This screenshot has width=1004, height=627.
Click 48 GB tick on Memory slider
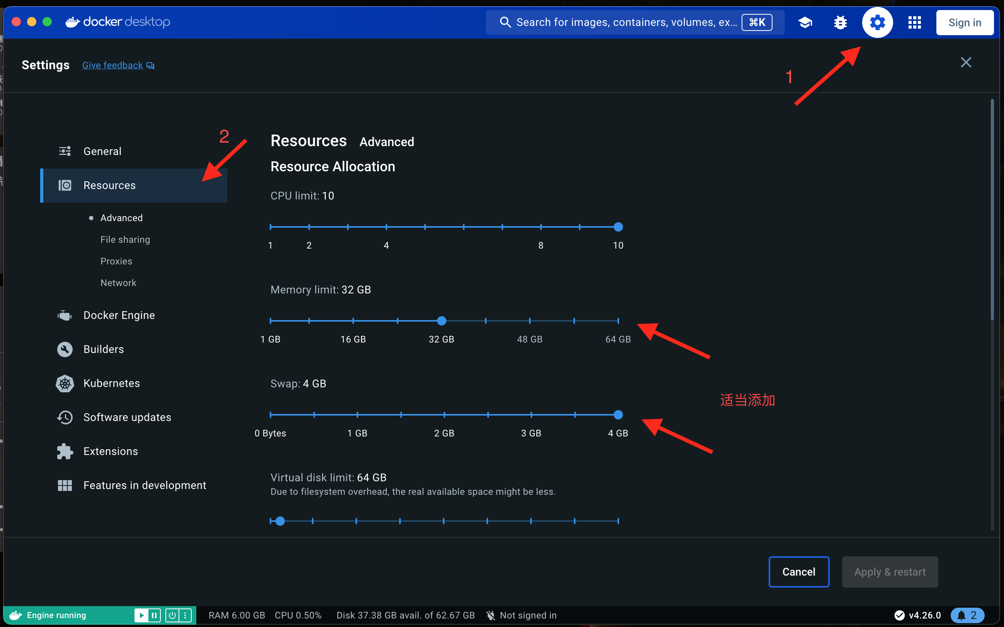(x=530, y=321)
